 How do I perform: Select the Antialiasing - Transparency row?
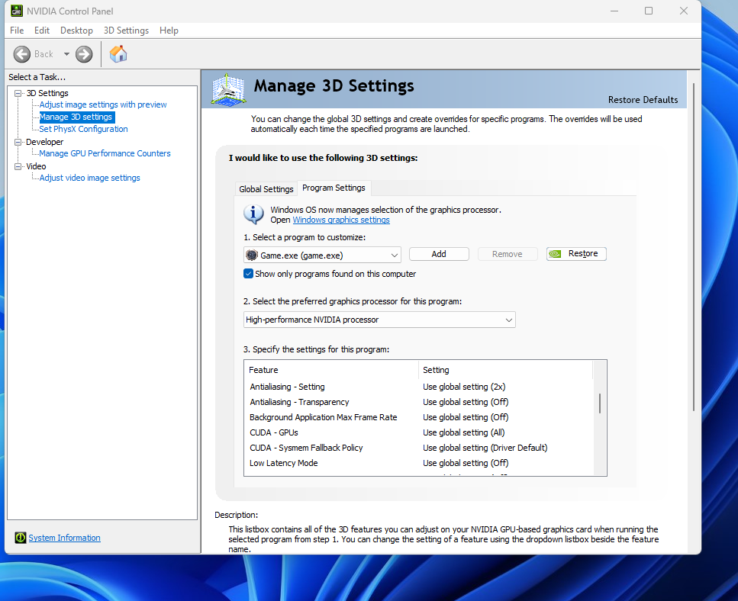[419, 402]
